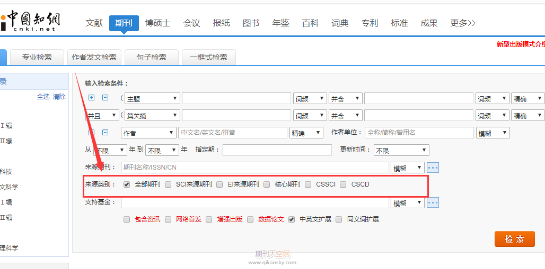Uncheck the 全部期刊 checkbox

tap(127, 184)
